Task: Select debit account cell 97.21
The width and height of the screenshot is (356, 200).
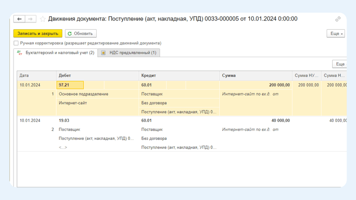Action: click(70, 85)
